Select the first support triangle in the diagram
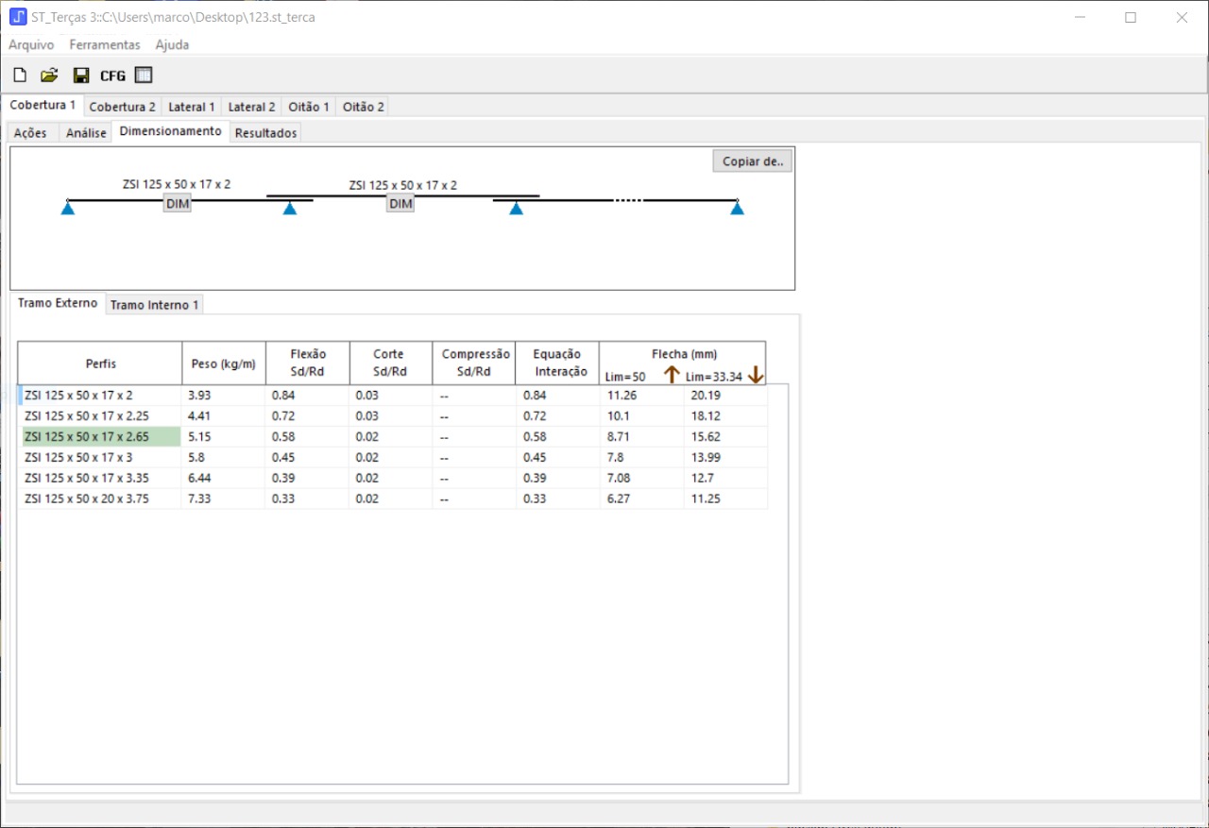 pos(68,208)
